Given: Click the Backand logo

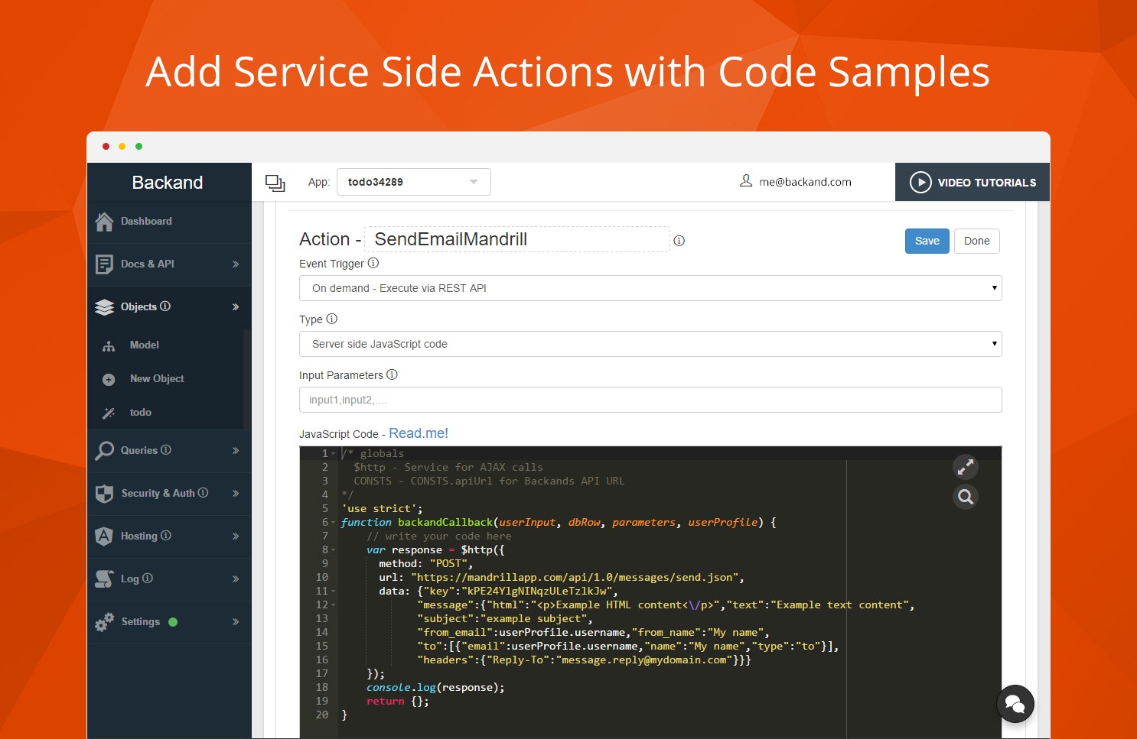Looking at the screenshot, I should [168, 183].
